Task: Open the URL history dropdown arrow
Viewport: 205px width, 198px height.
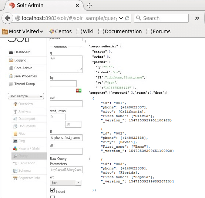Action: point(121,18)
